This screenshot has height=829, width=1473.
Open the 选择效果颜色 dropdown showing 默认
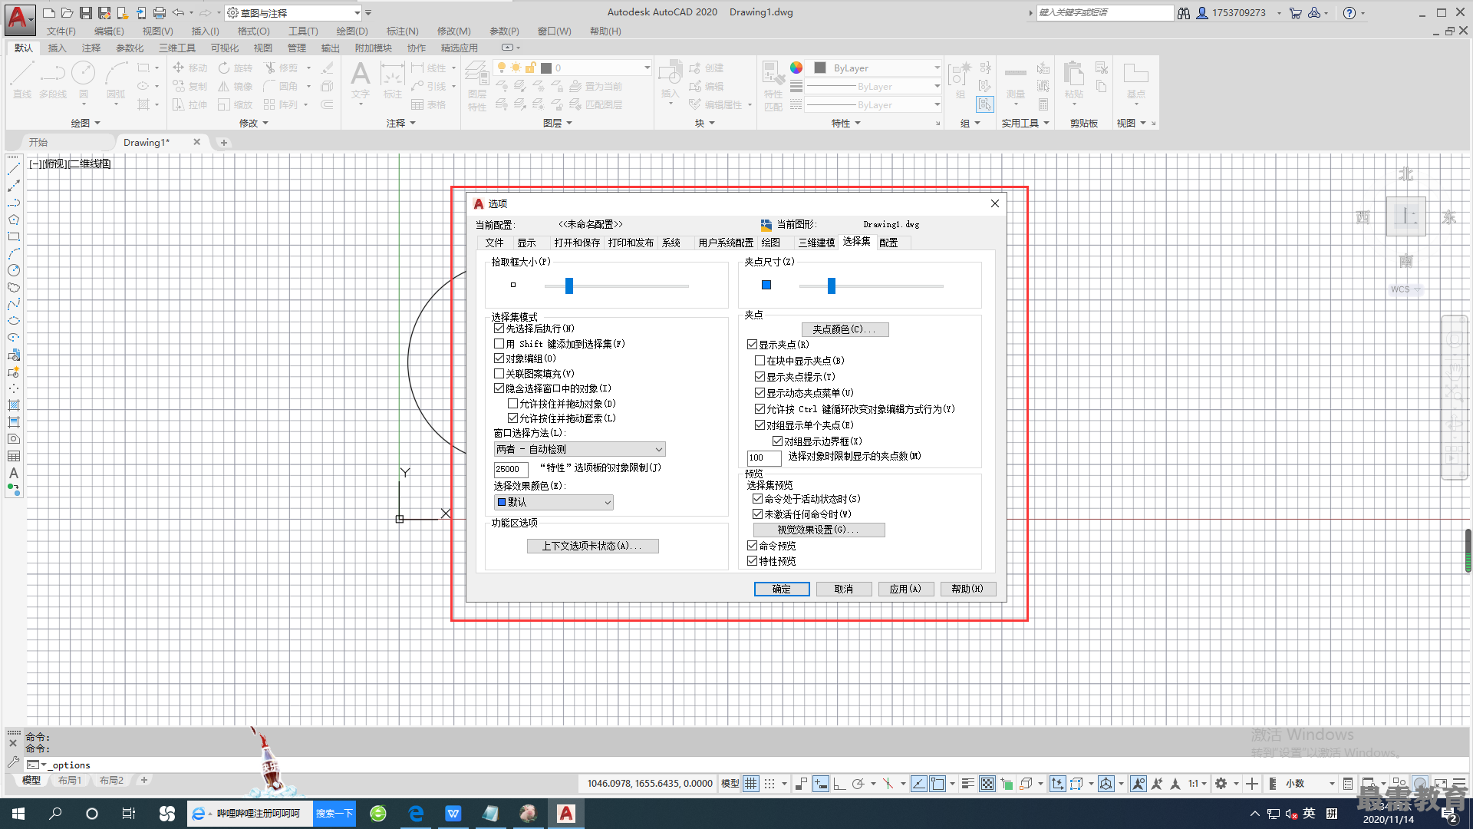(x=554, y=502)
